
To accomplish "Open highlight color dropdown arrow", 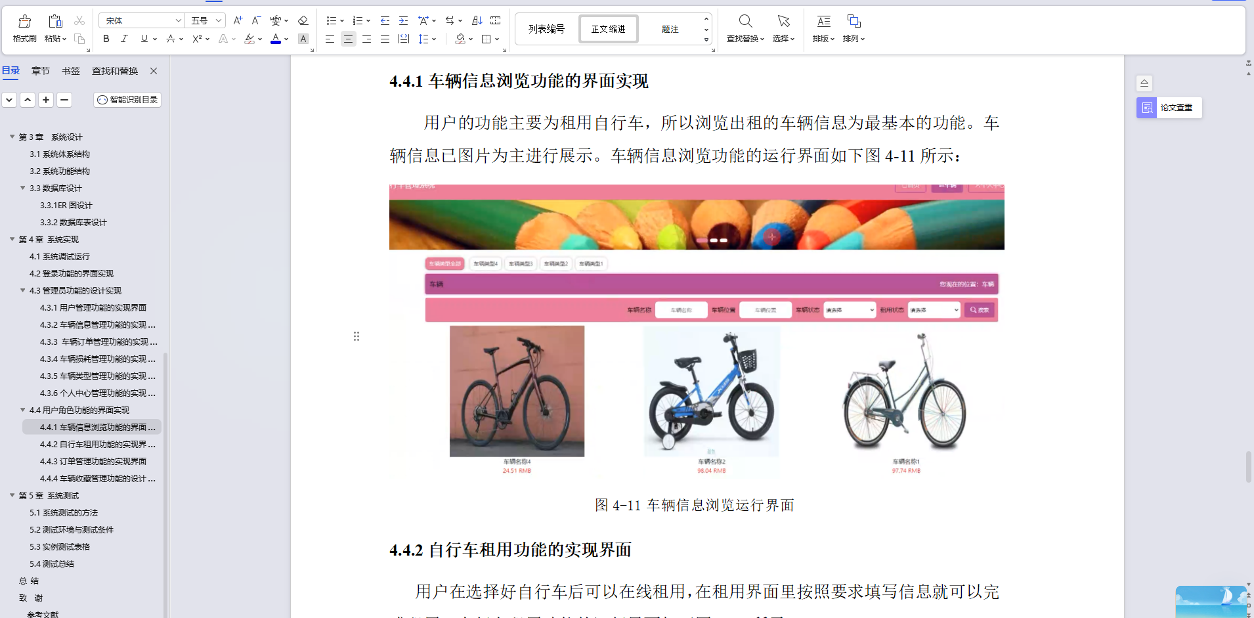I will 260,39.
